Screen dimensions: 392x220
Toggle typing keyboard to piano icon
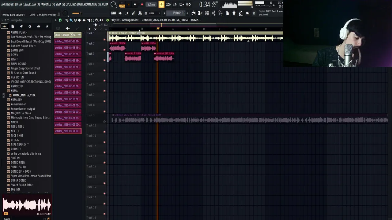(x=113, y=13)
